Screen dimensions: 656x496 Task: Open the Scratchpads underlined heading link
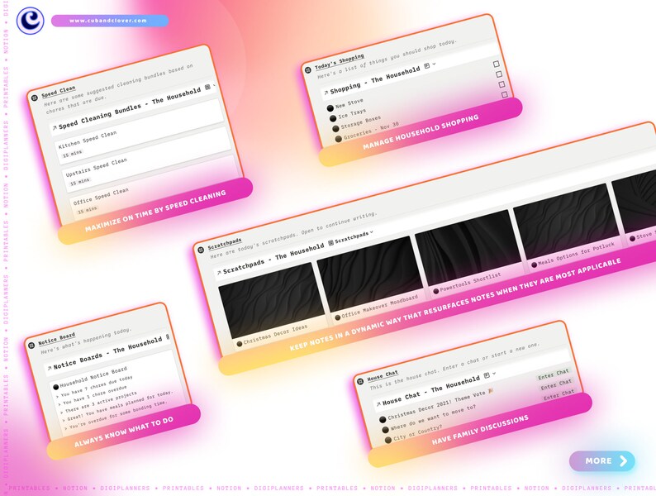click(x=225, y=244)
